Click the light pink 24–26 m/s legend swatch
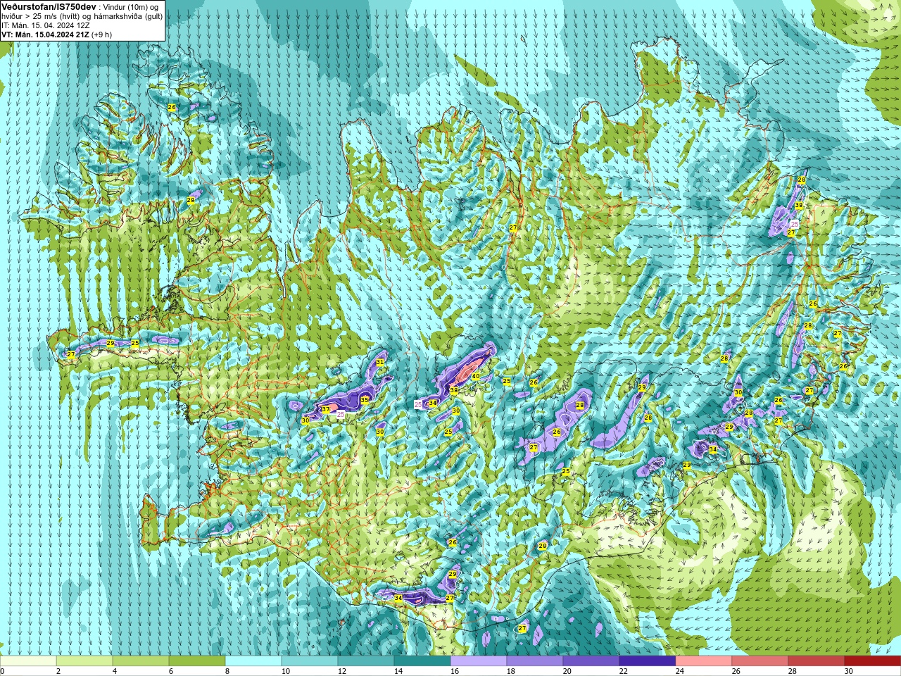The height and width of the screenshot is (676, 901). (x=704, y=661)
